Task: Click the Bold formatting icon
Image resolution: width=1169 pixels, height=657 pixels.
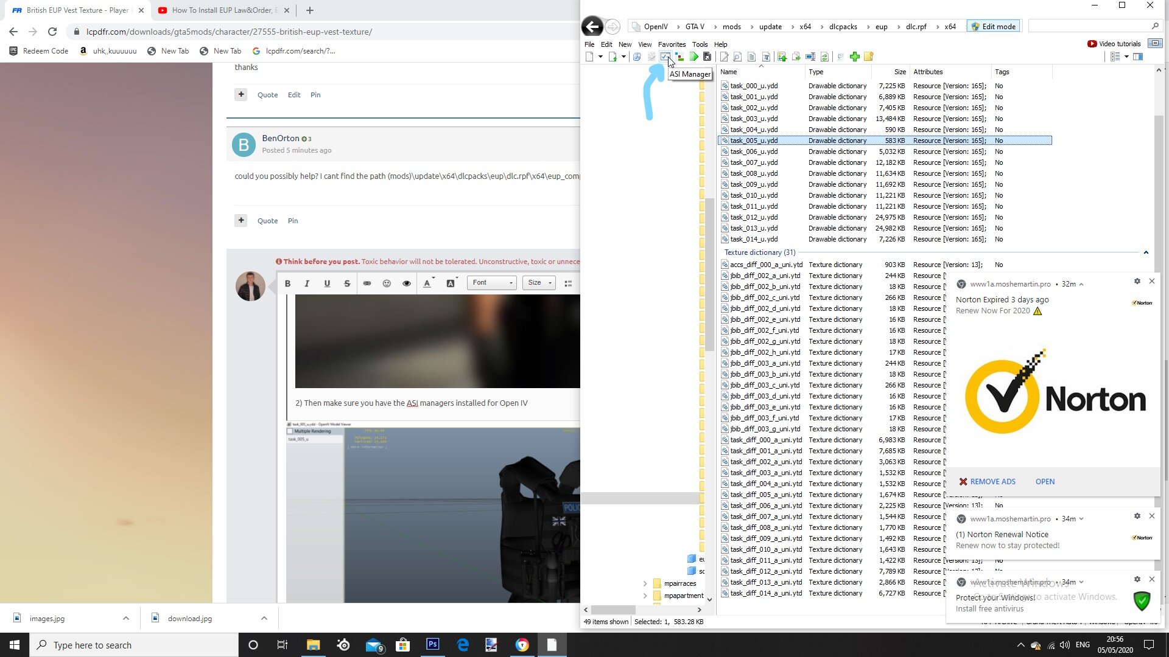Action: point(287,283)
